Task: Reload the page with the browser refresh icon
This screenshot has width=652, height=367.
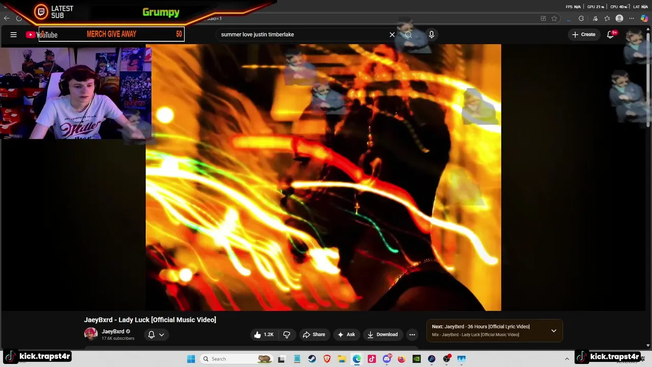Action: tap(19, 18)
